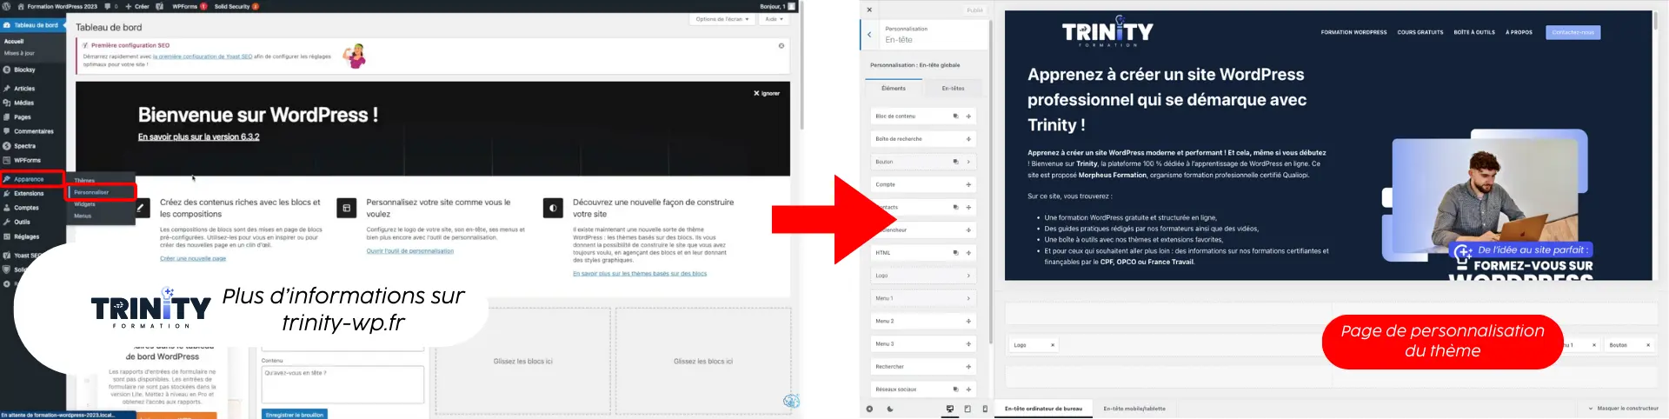1669x419 pixels.
Task: Open the Tableau de bord sidebar menu
Action: tap(31, 25)
